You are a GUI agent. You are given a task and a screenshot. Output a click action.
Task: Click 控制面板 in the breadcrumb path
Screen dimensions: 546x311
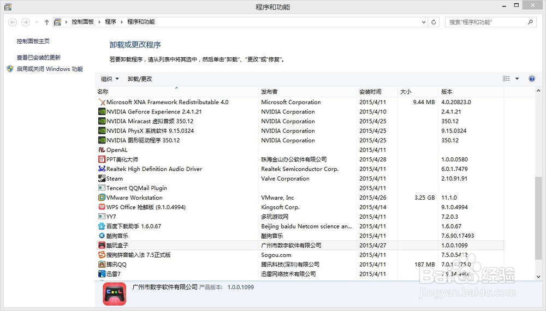[x=83, y=22]
